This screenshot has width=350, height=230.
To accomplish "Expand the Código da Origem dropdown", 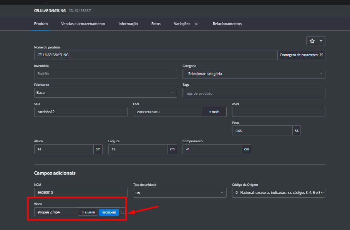I will click(x=279, y=193).
